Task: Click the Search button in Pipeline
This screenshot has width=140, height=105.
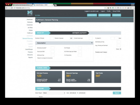Action: click(x=117, y=93)
